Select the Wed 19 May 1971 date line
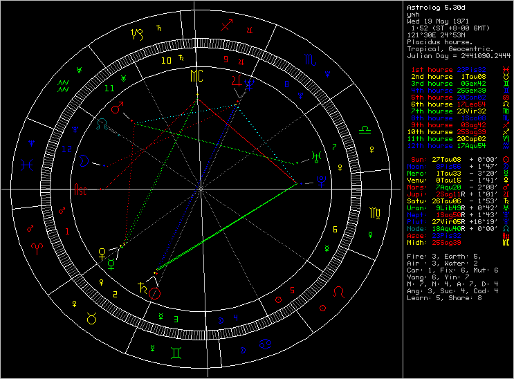 pos(438,21)
